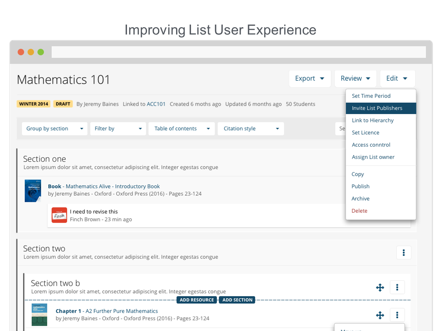Open the three-dot menu for Section two b
The width and height of the screenshot is (441, 331).
coord(397,287)
